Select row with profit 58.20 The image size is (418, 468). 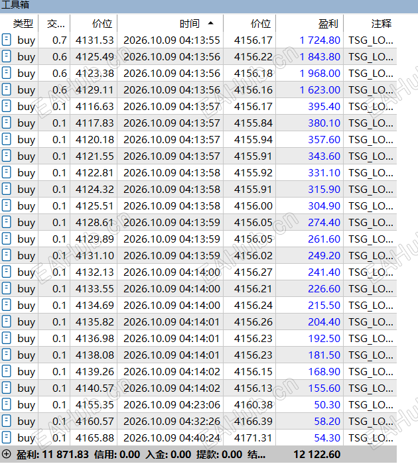click(x=198, y=421)
